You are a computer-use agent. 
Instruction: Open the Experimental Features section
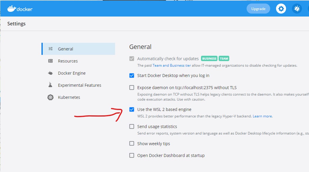tap(78, 85)
